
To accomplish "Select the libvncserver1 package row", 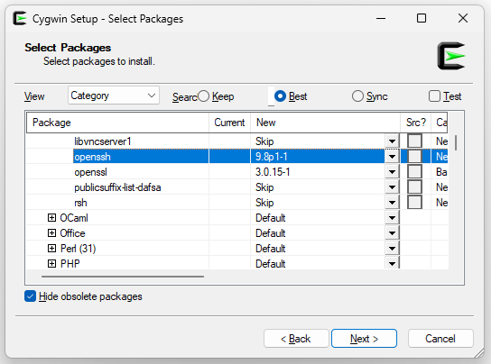I will tap(236, 141).
